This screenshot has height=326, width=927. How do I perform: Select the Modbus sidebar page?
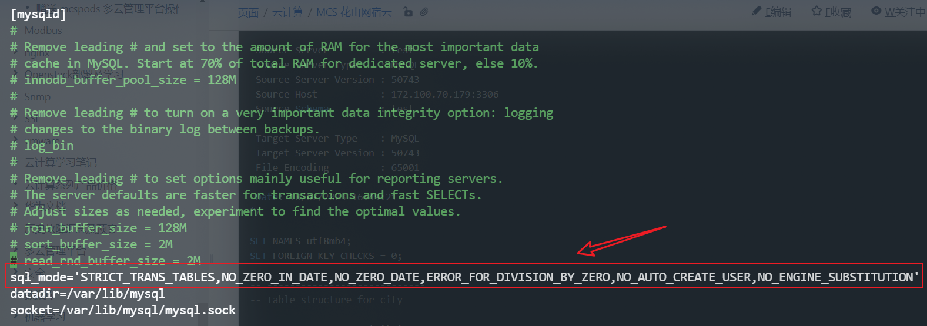tap(43, 31)
